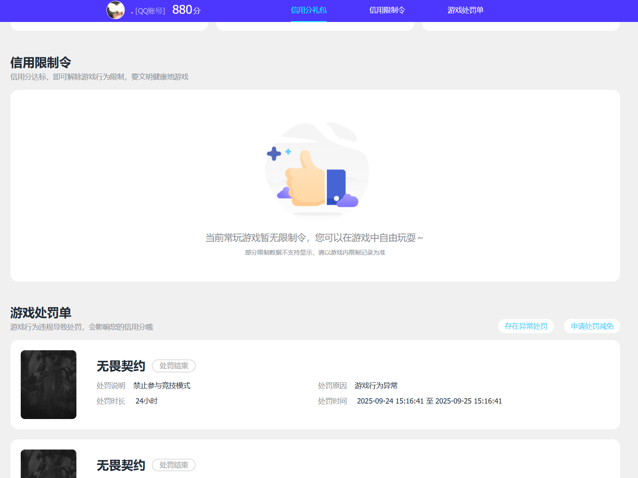This screenshot has height=478, width=638.
Task: Open the second 无畏契约 game thumbnail
Action: [x=48, y=464]
